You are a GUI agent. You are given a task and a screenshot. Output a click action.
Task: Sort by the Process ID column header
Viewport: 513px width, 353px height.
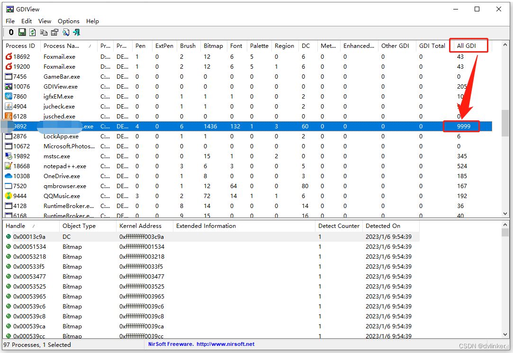22,46
